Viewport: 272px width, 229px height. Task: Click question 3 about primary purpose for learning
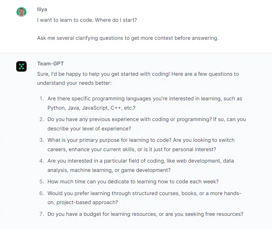tap(141, 145)
